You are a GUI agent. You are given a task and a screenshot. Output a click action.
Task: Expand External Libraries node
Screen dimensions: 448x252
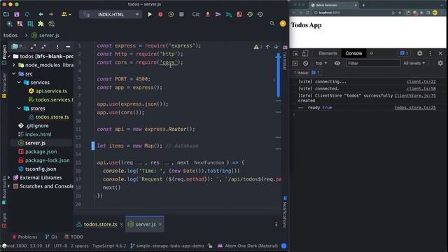pos(9,177)
